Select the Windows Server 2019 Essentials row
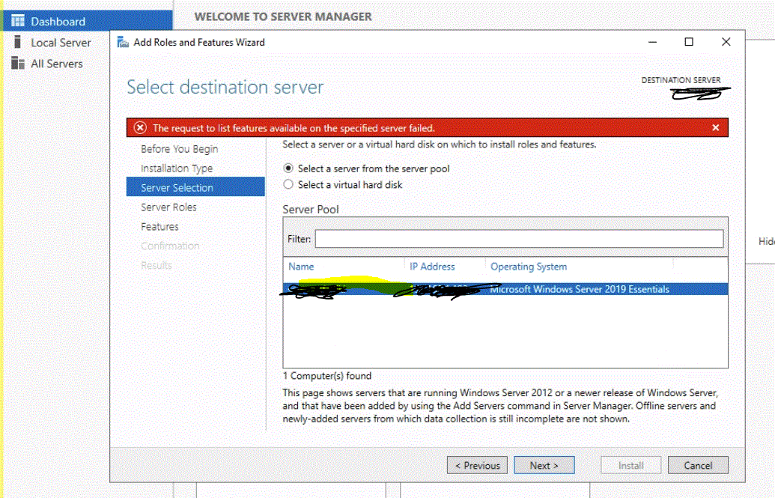The height and width of the screenshot is (498, 775). point(505,289)
